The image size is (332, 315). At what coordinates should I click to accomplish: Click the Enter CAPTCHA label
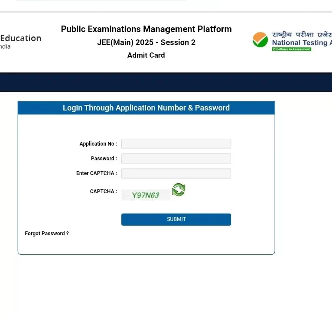[x=96, y=173]
